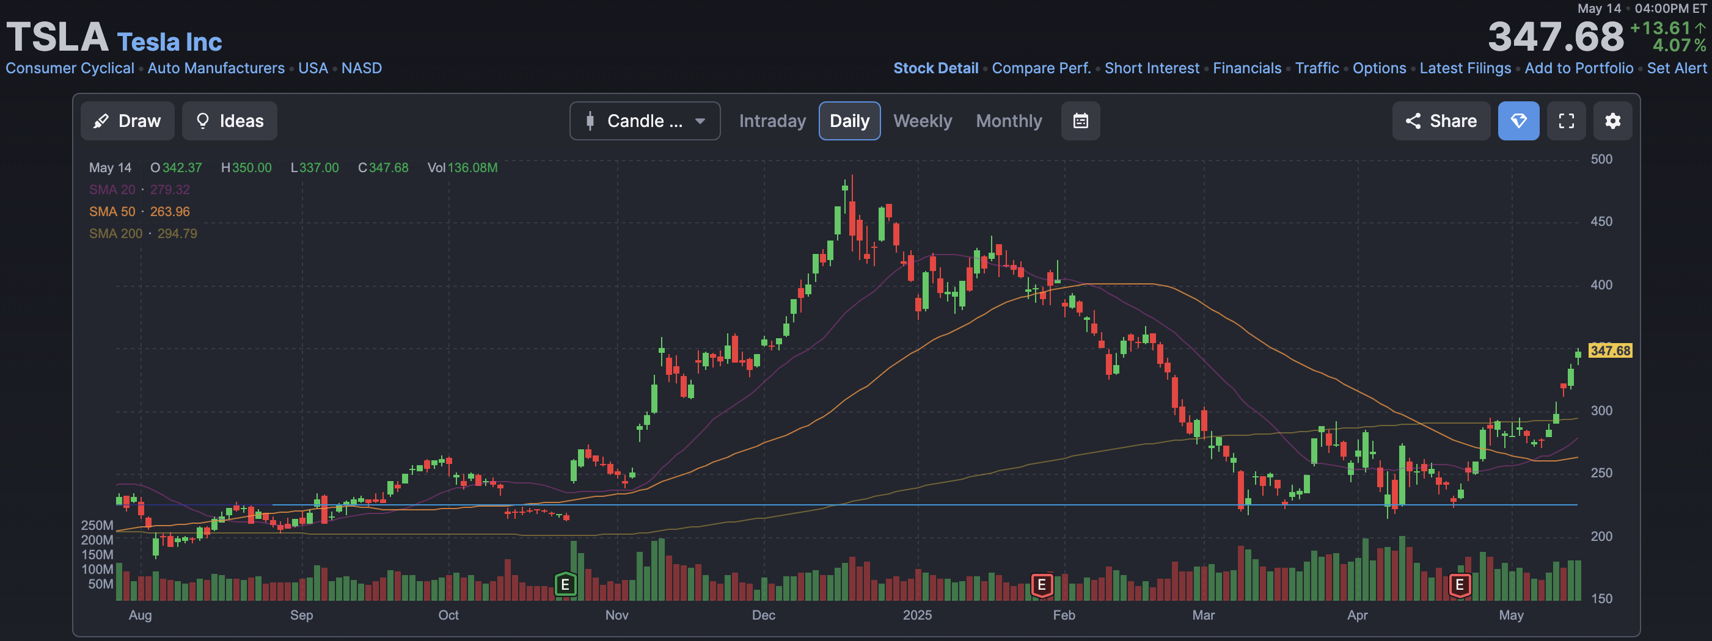Image resolution: width=1712 pixels, height=641 pixels.
Task: Switch to the Weekly timeframe
Action: point(923,121)
